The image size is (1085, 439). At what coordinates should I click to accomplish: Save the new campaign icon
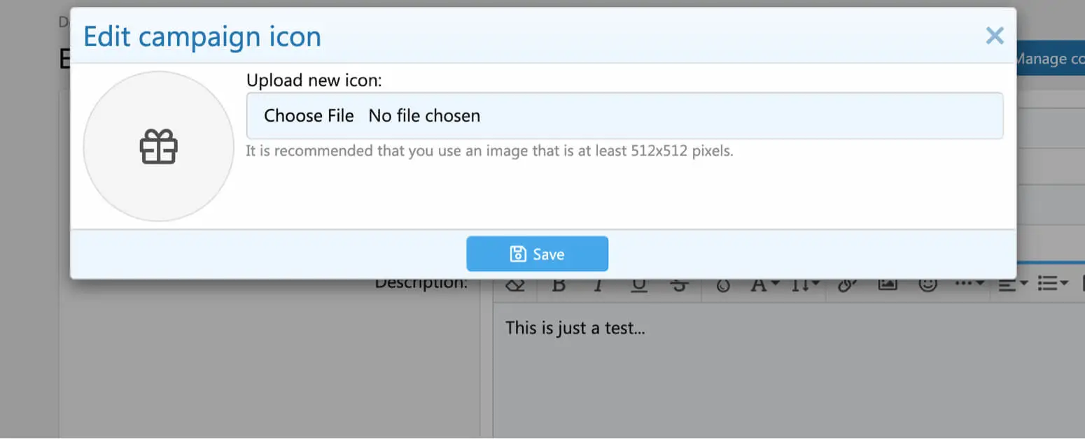pos(537,254)
